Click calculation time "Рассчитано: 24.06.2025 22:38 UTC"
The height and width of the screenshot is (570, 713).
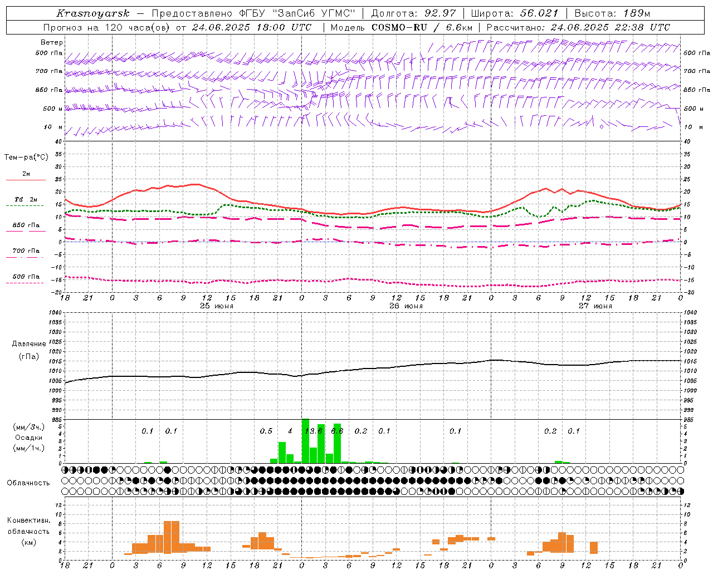coord(578,27)
